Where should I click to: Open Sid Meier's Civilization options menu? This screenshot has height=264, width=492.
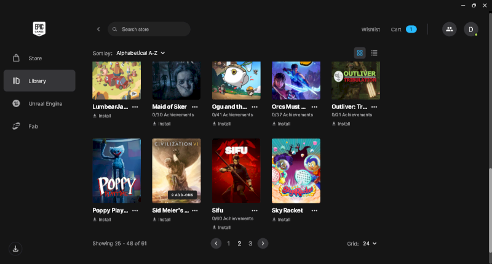click(195, 210)
